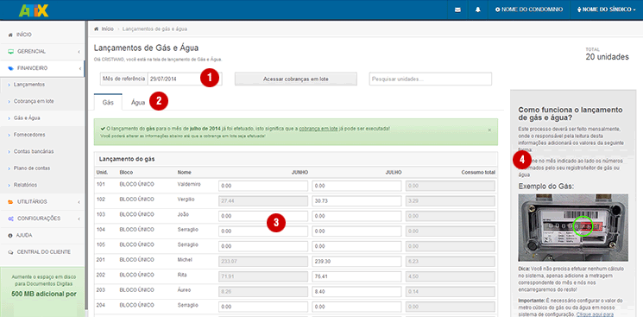
Task: Click the home icon in the breadcrumb
Action: pos(97,29)
